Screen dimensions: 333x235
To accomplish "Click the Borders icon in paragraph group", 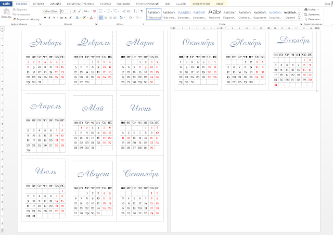I will (137, 18).
